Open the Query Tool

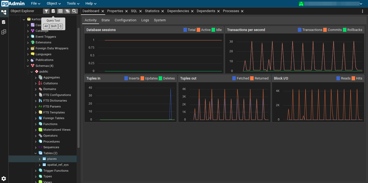(53, 11)
